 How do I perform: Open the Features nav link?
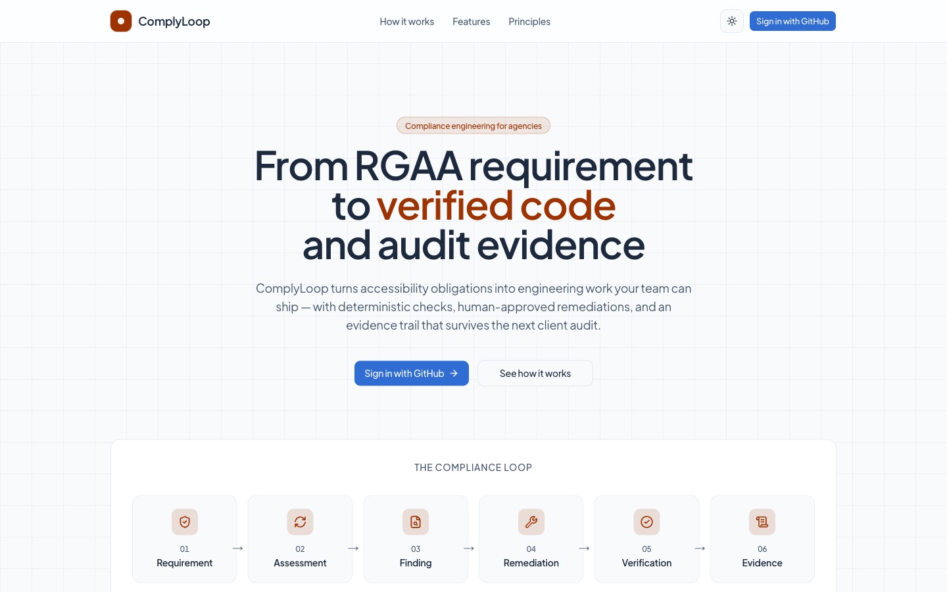pos(471,22)
